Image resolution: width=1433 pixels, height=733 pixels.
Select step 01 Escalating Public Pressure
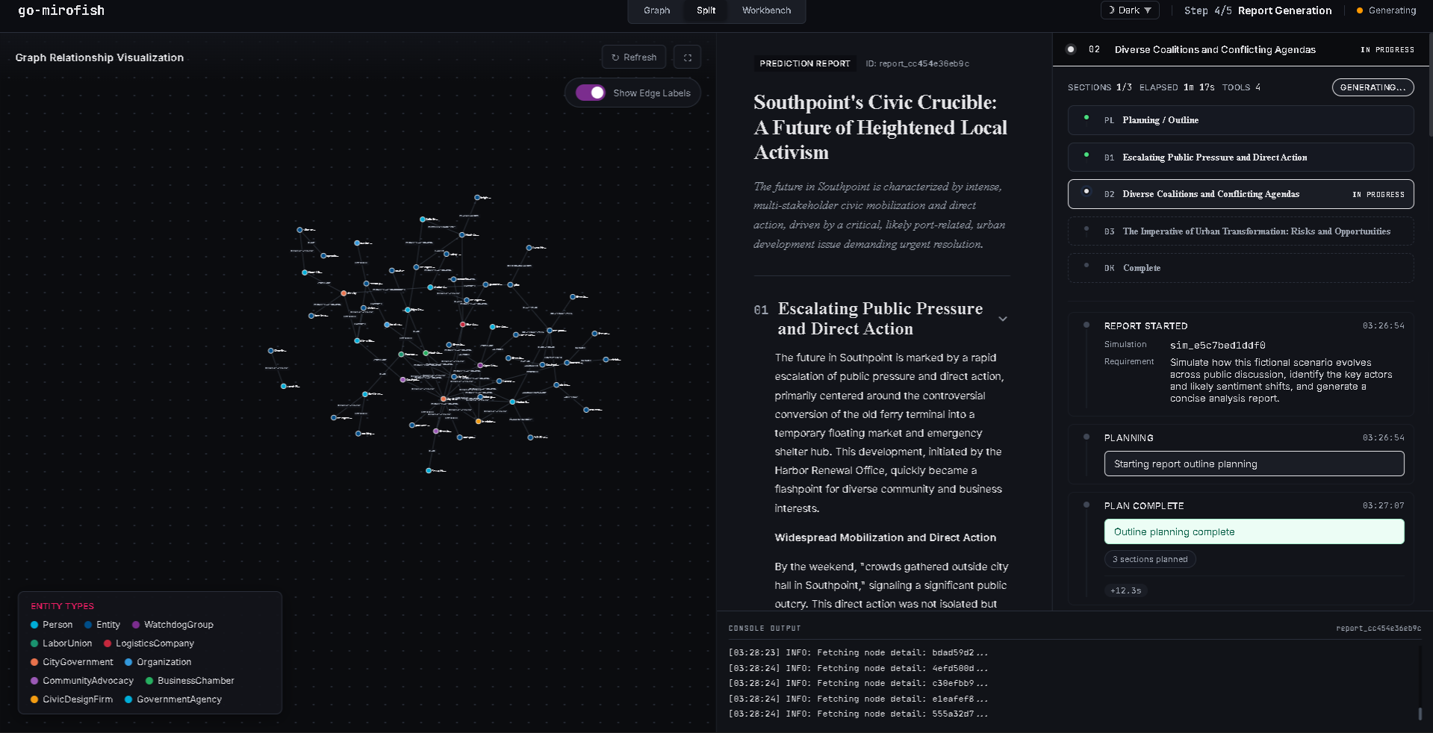point(1240,157)
